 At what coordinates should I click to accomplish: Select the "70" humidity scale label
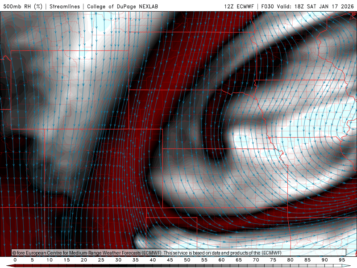pos(256,260)
